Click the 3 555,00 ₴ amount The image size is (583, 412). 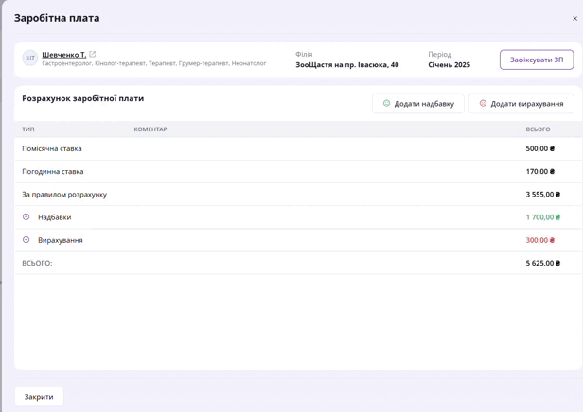pyautogui.click(x=543, y=195)
